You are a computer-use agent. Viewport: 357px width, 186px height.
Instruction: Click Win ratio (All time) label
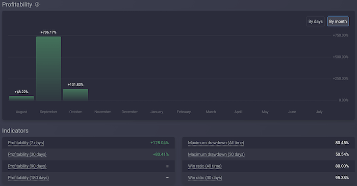205,166
